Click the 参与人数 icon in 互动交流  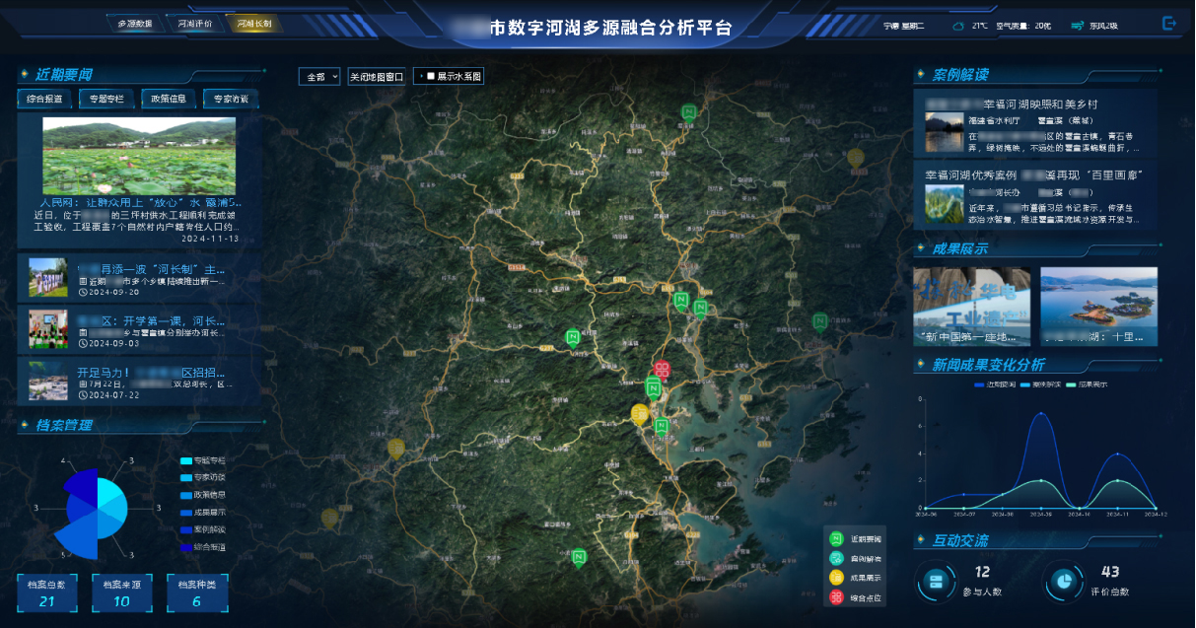click(935, 582)
